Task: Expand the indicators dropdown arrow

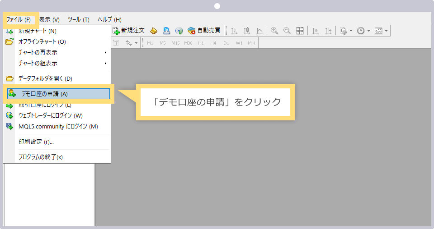Action: (351, 31)
